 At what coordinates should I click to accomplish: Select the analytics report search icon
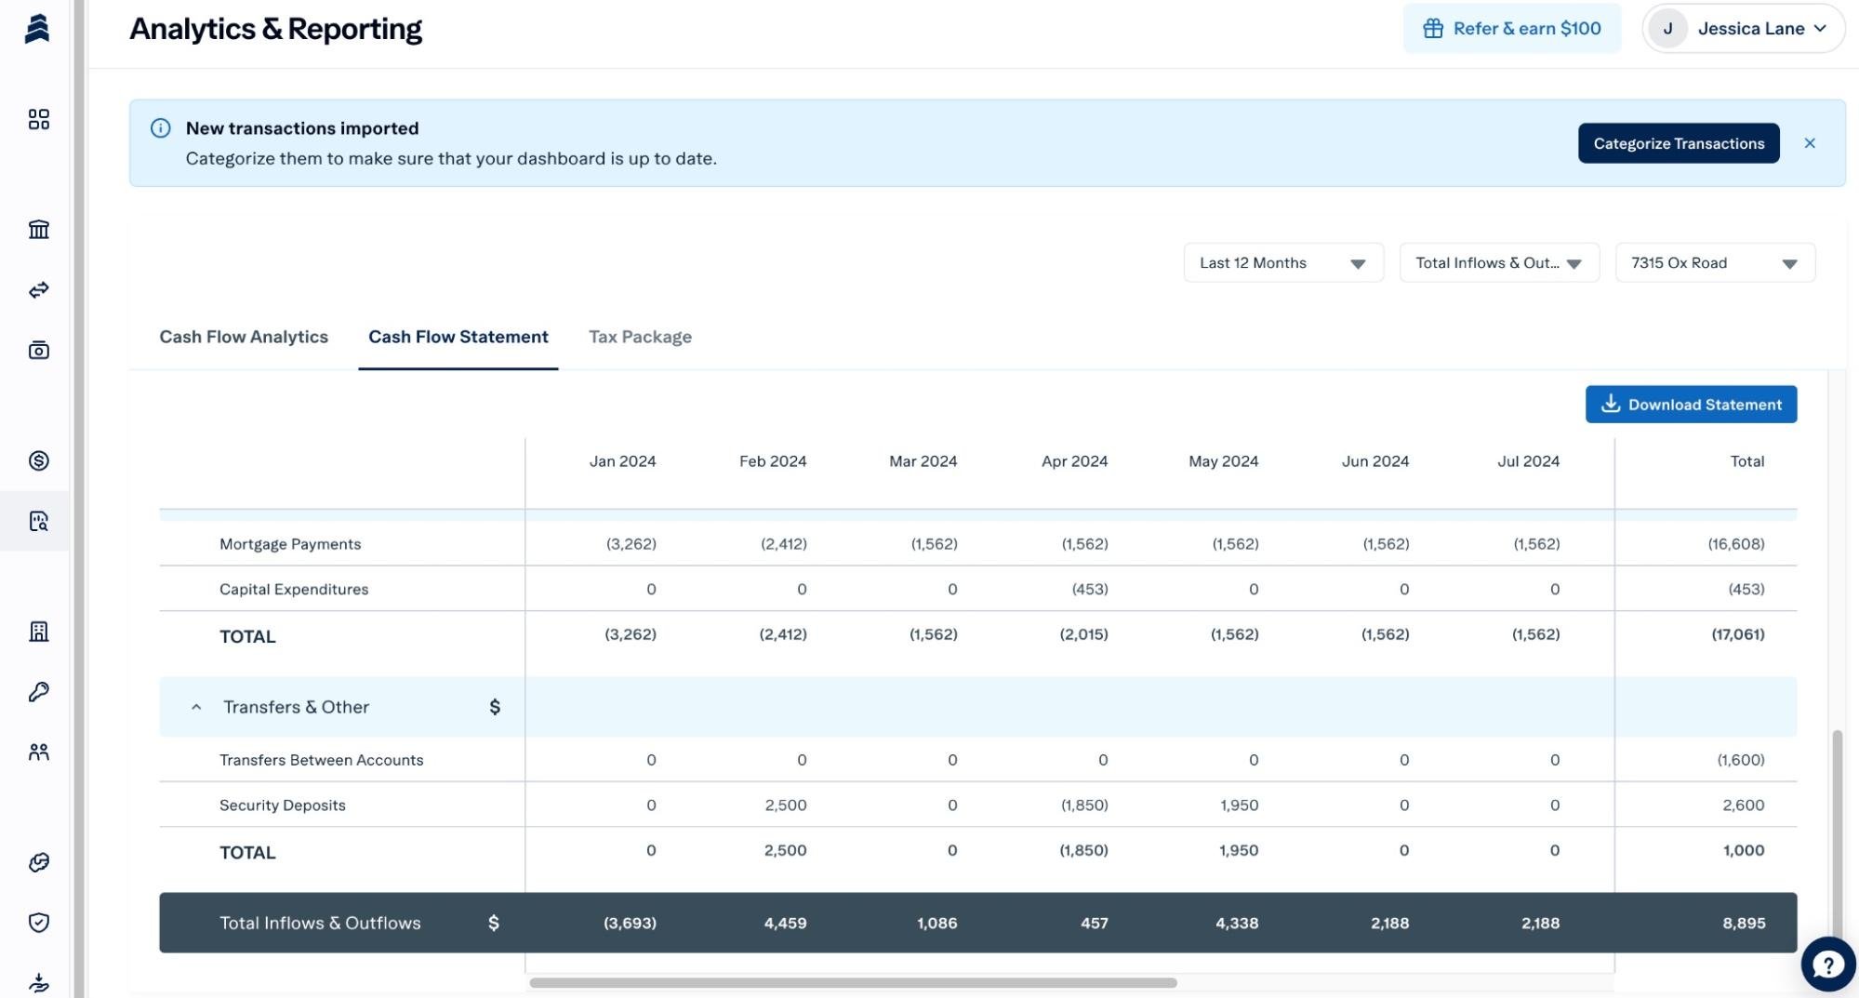coord(38,521)
